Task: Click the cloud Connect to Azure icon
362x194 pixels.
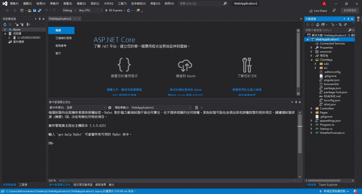Action: [185, 66]
